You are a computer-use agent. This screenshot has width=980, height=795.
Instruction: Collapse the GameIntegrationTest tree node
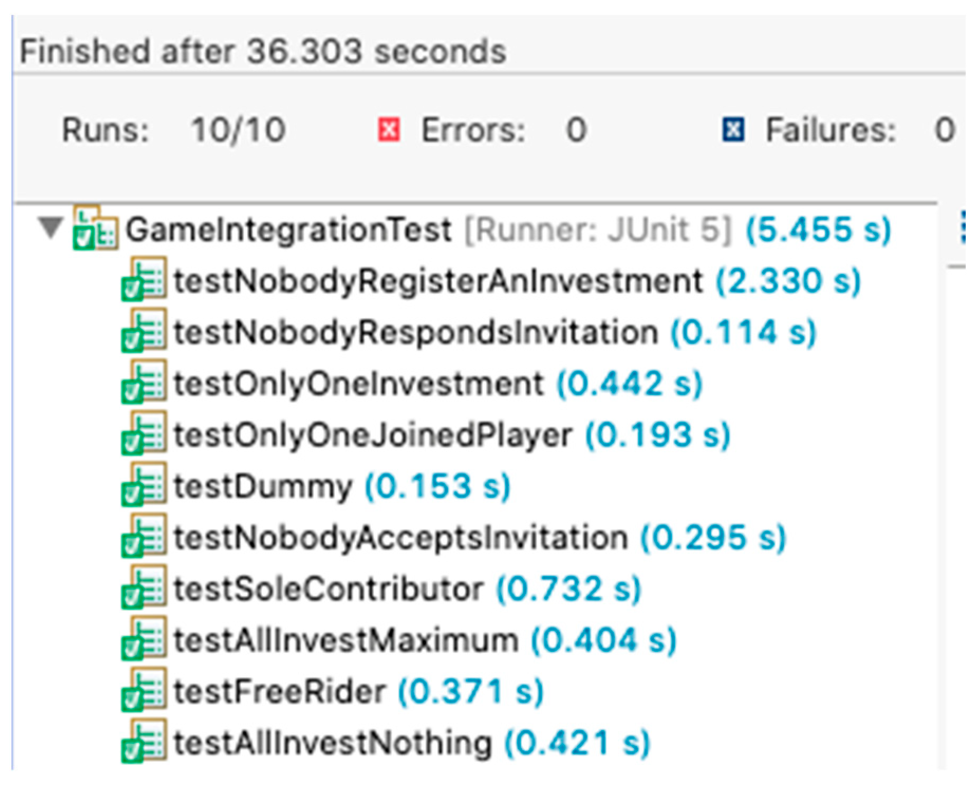coord(50,229)
